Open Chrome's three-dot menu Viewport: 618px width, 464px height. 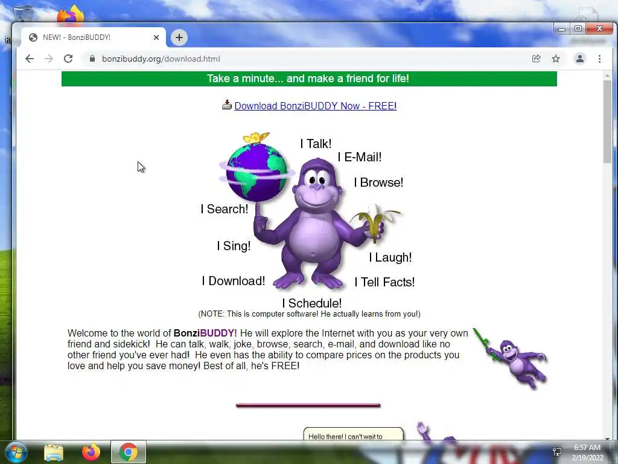[599, 59]
